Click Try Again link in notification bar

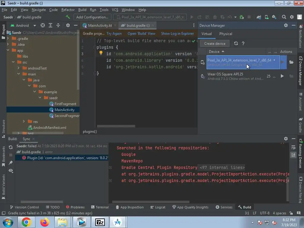tap(114, 34)
